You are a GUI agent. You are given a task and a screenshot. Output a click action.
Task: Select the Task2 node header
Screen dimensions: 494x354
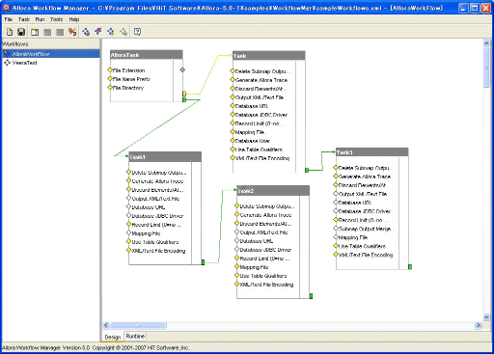[273, 191]
